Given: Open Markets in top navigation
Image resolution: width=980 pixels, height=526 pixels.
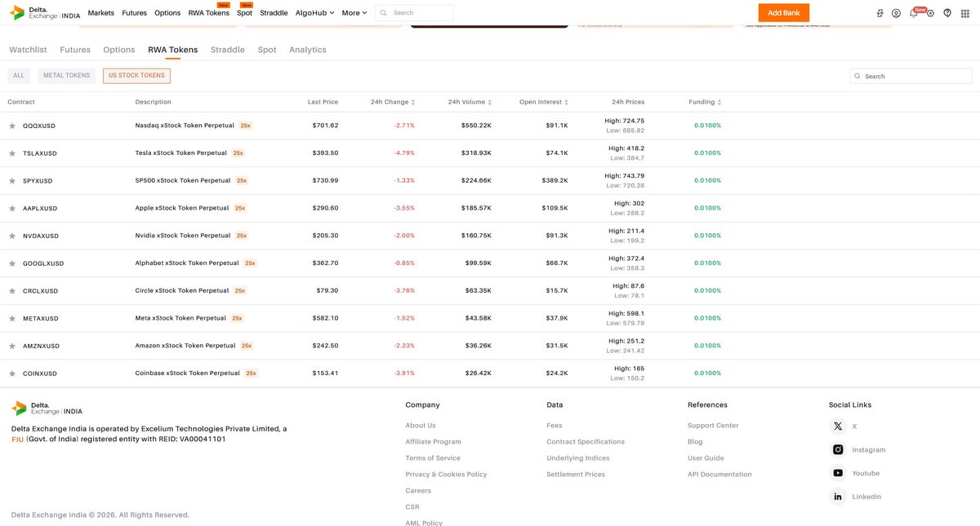Looking at the screenshot, I should [101, 13].
